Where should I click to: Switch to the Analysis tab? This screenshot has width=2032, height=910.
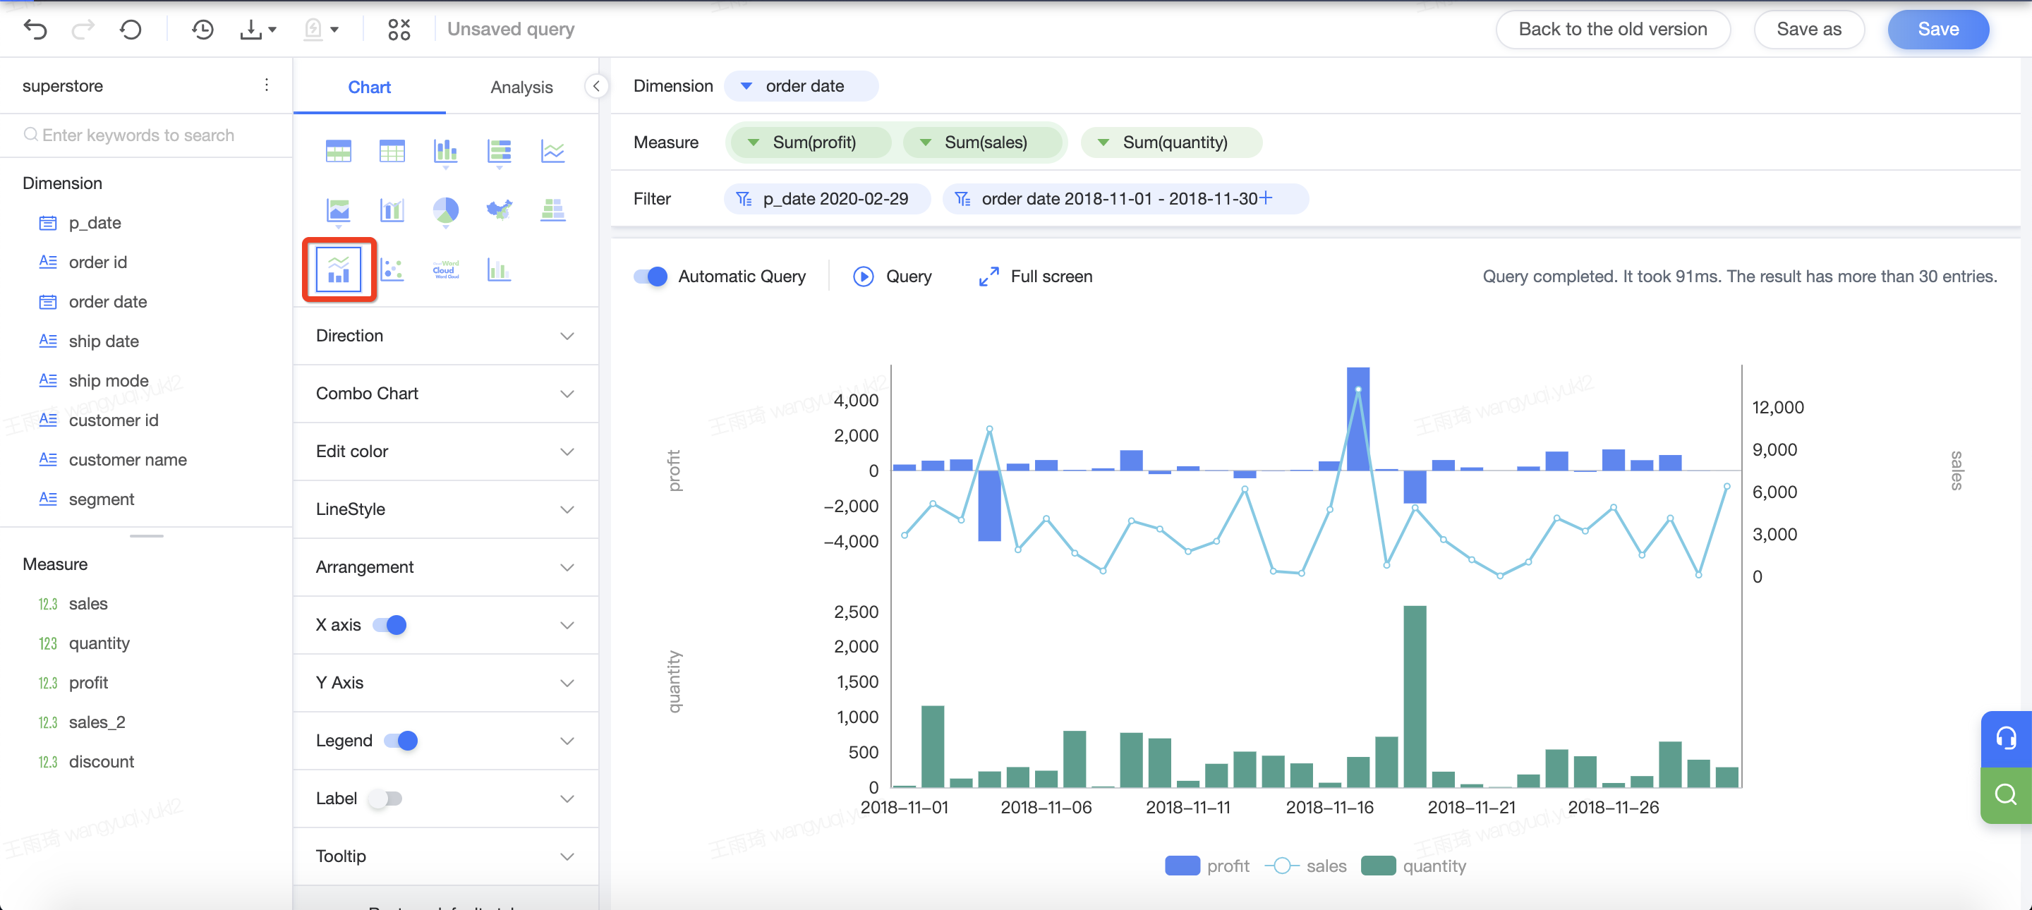521,87
